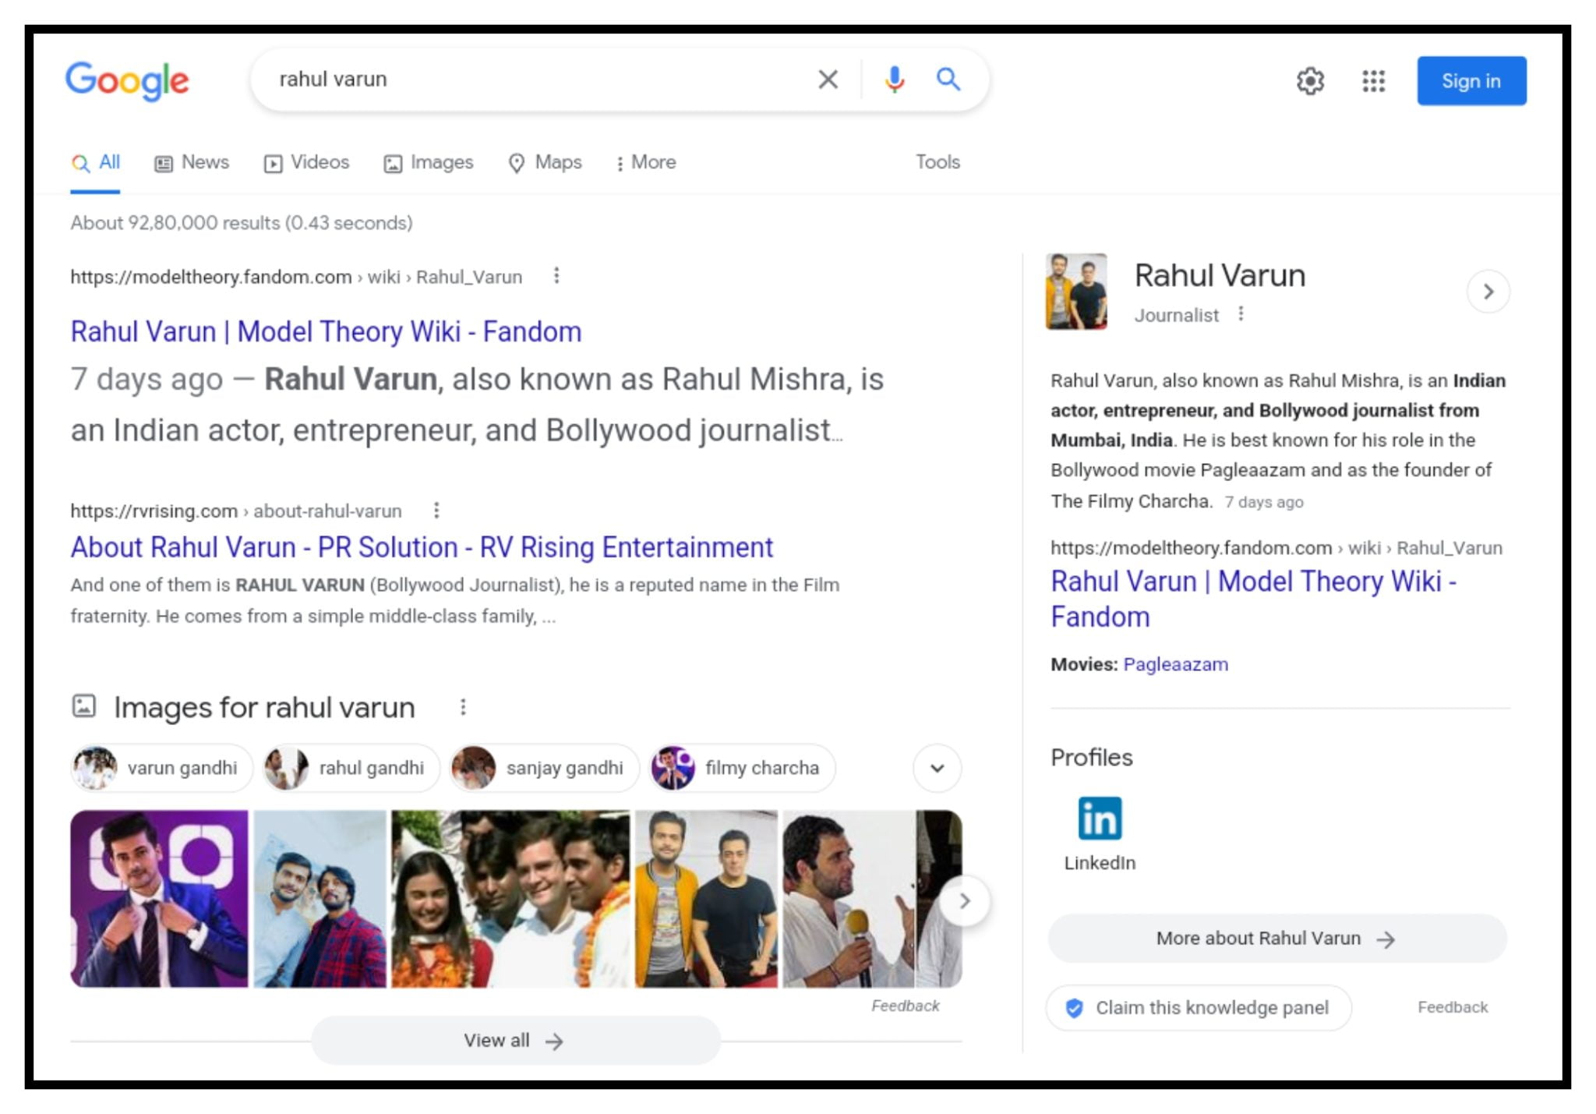Open Rahul Varun Model Theory Wiki Fandom result
The height and width of the screenshot is (1114, 1596).
(326, 331)
